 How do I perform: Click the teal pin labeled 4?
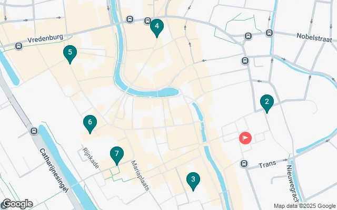(x=157, y=28)
